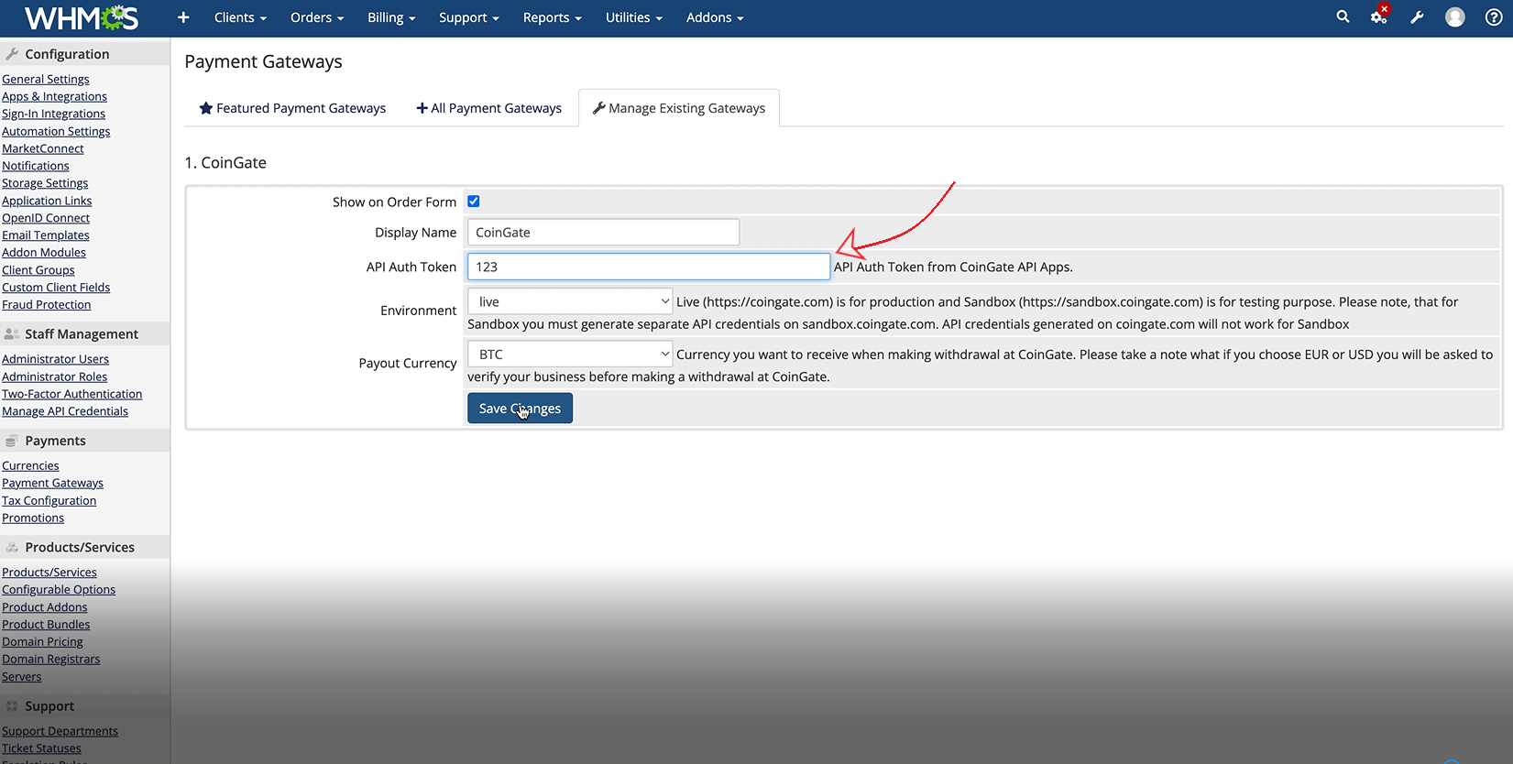Open Payment Gateways sidebar link

[52, 483]
